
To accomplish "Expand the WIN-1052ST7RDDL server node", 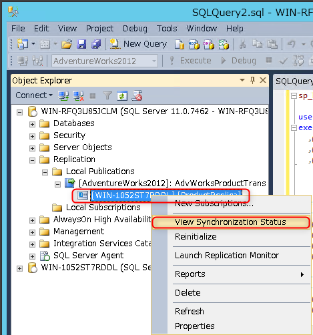I will click(x=19, y=268).
